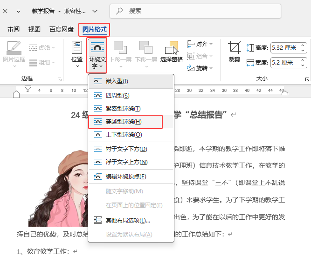Open the Size (大小) dialog launcher
This screenshot has width=311, height=262.
point(307,79)
